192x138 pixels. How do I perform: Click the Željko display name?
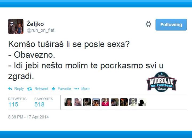[x=35, y=24]
